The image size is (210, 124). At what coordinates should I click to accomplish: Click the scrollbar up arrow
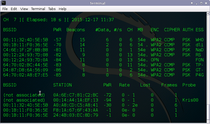(208, 13)
